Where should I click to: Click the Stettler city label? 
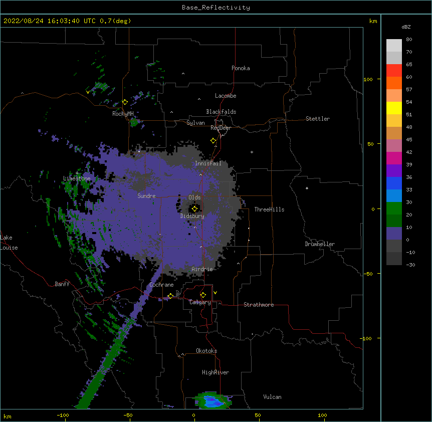click(x=318, y=119)
